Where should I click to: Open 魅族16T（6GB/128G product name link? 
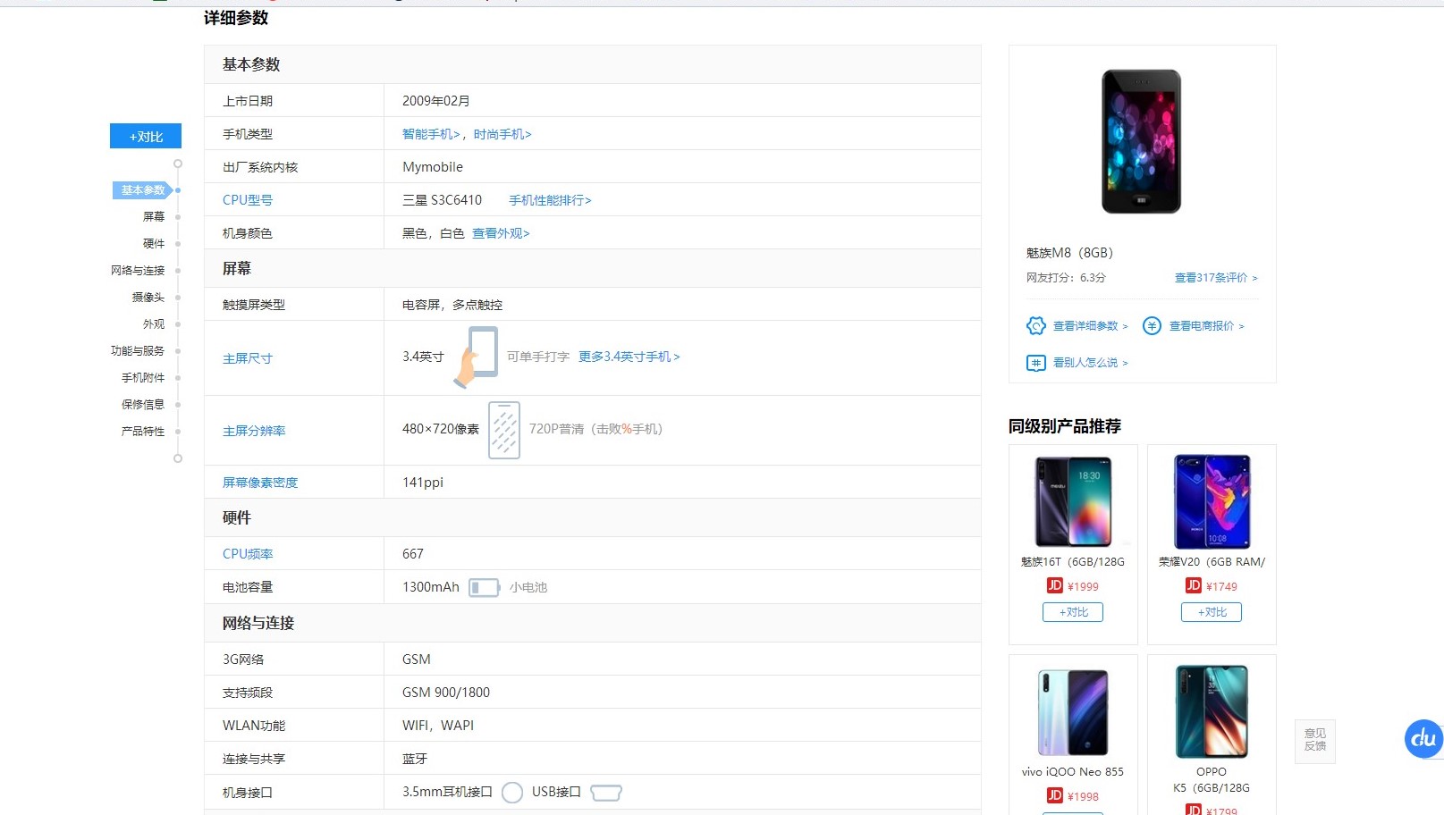[1073, 562]
